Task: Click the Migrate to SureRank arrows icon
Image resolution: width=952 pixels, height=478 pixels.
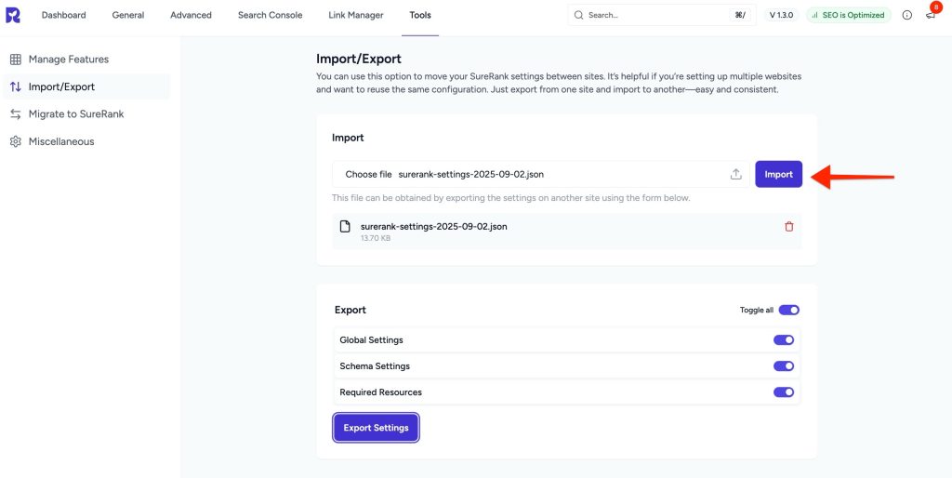Action: pos(16,114)
